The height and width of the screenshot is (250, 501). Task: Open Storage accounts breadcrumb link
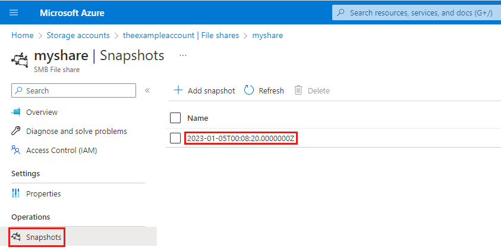point(78,35)
